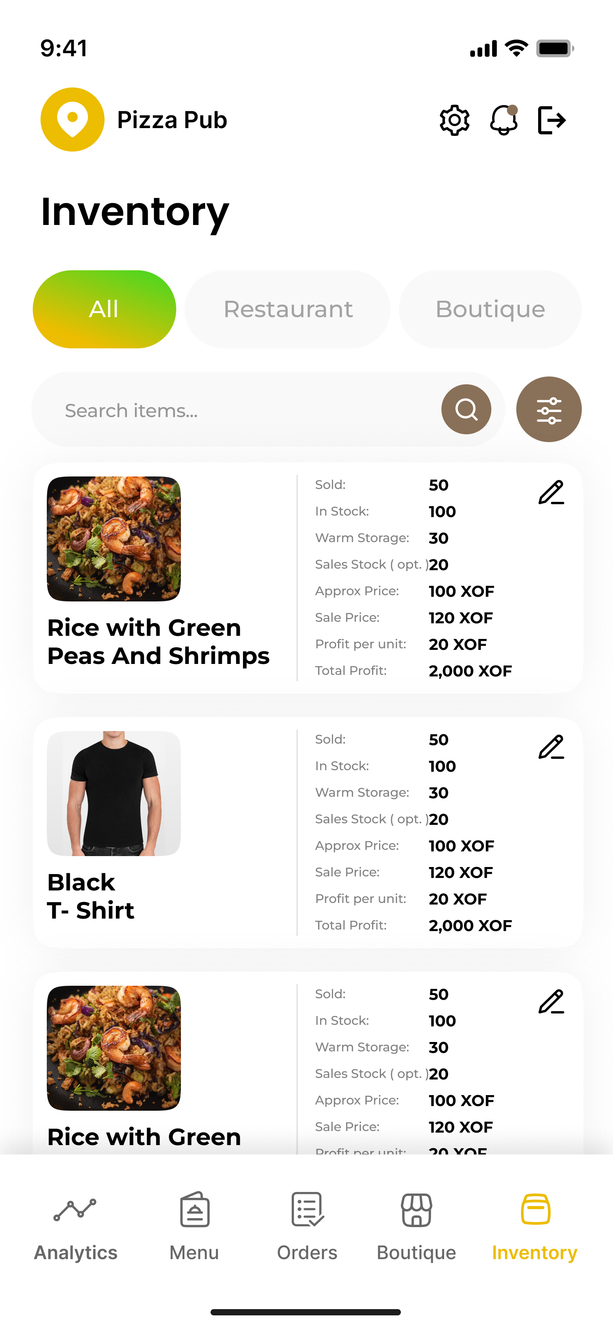Open notifications bell icon
Screen dimensions: 613x1331
click(503, 120)
